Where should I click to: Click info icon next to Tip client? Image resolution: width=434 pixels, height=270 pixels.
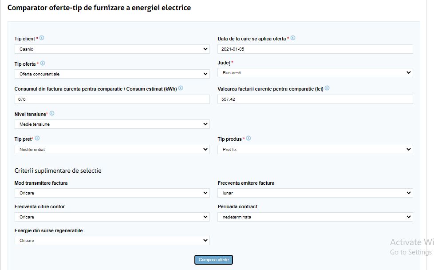click(42, 38)
